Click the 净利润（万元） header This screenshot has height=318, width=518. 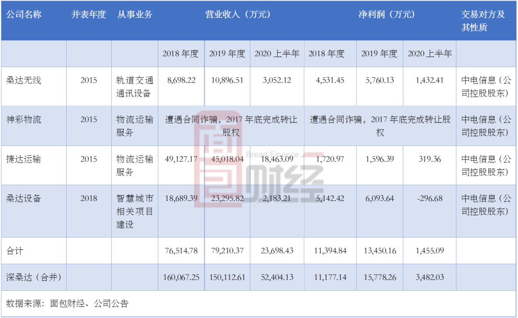387,14
